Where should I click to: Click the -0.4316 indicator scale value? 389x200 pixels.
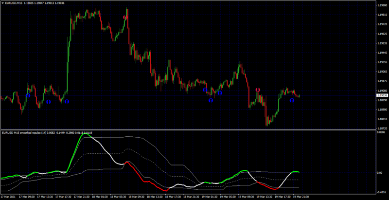tap(381, 192)
